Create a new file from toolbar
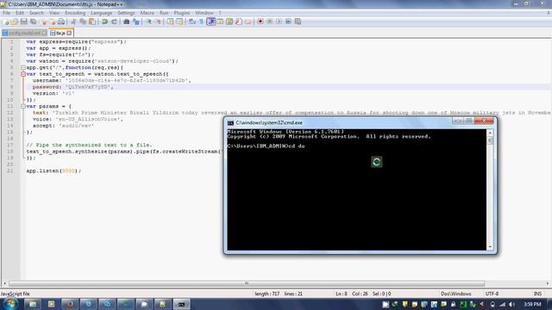This screenshot has height=310, width=552. pos(6,22)
